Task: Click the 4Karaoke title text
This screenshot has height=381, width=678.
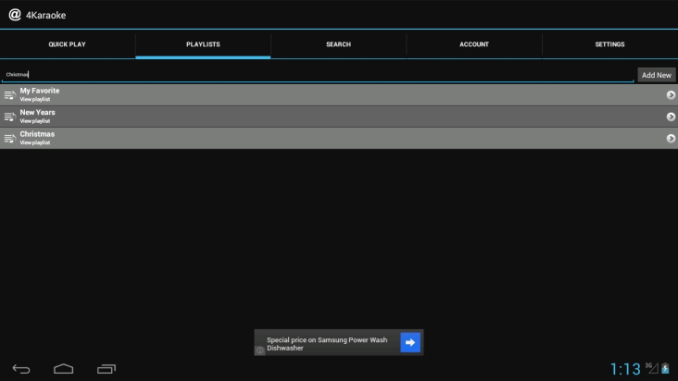Action: (x=45, y=15)
